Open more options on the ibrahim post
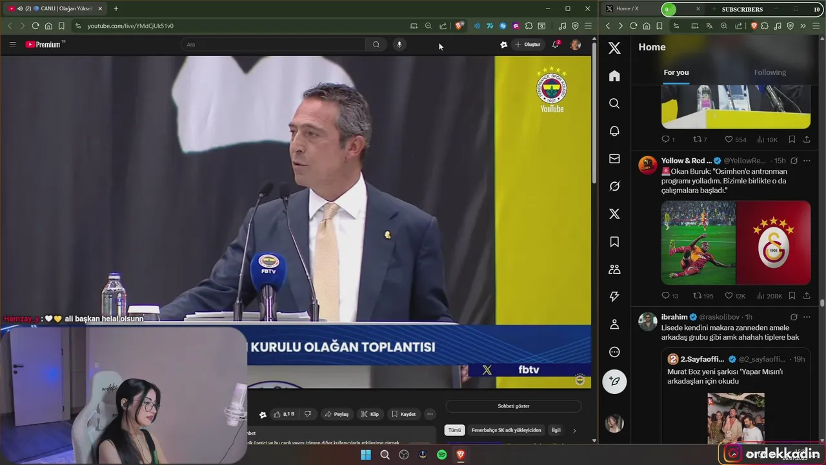Screen dimensions: 826x465 pos(807,317)
